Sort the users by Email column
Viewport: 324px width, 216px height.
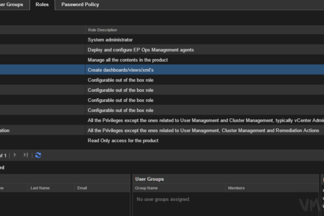pyautogui.click(x=82, y=188)
